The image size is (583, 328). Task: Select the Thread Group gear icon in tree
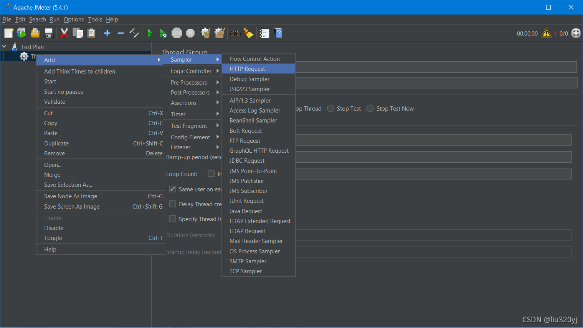[24, 56]
